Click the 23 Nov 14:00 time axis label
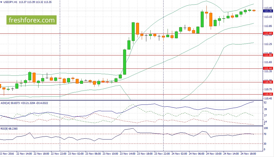Viewport: 274px width, 157px height. click(128, 153)
